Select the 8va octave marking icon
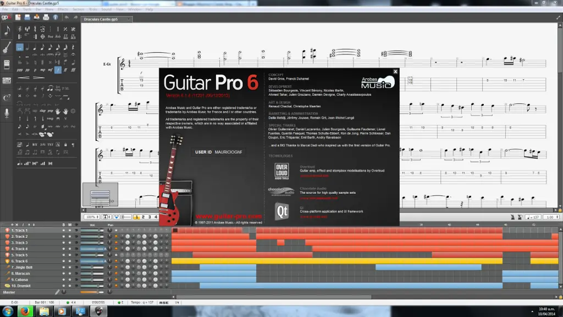 (x=50, y=36)
